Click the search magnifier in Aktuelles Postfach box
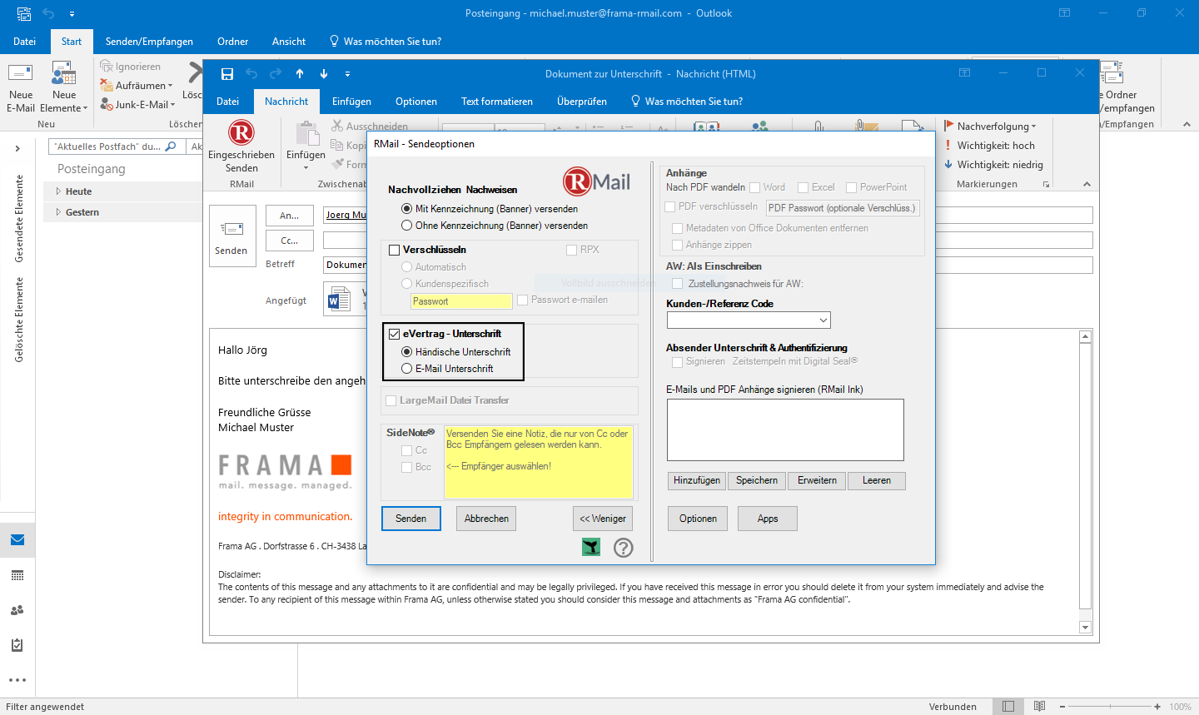 point(171,146)
